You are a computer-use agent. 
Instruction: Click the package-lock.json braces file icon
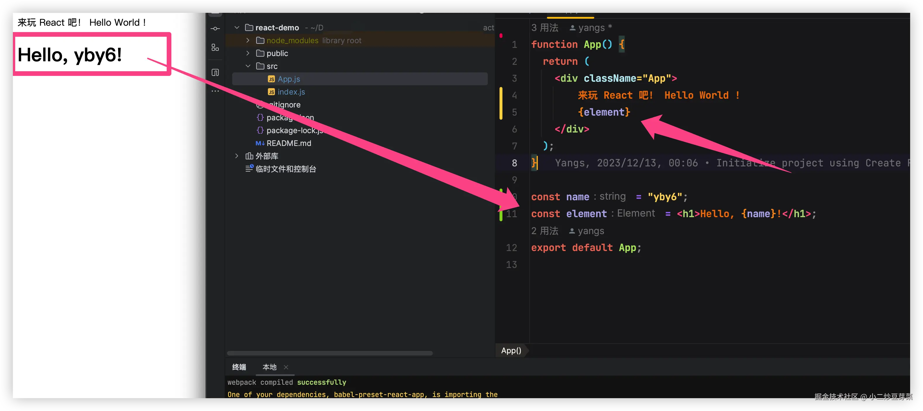(260, 130)
